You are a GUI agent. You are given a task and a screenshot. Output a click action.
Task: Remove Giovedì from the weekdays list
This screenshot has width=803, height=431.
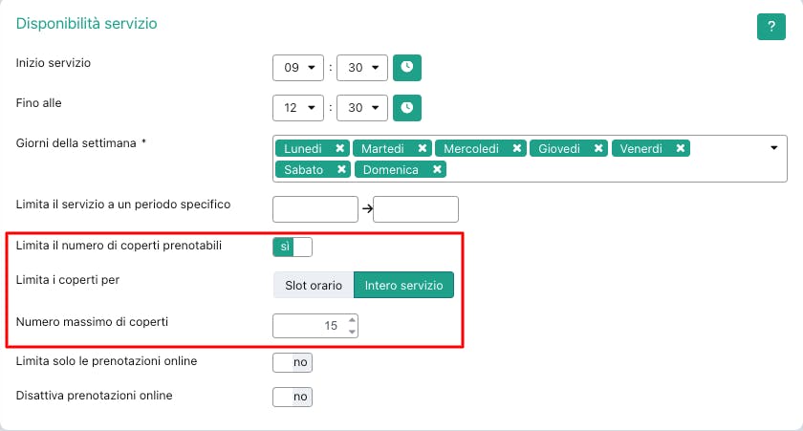(x=598, y=148)
